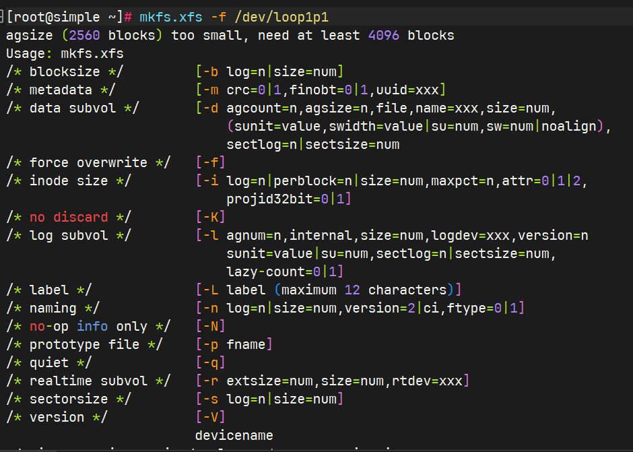Click the option '[-q]'
This screenshot has width=633, height=452.
[x=211, y=362]
